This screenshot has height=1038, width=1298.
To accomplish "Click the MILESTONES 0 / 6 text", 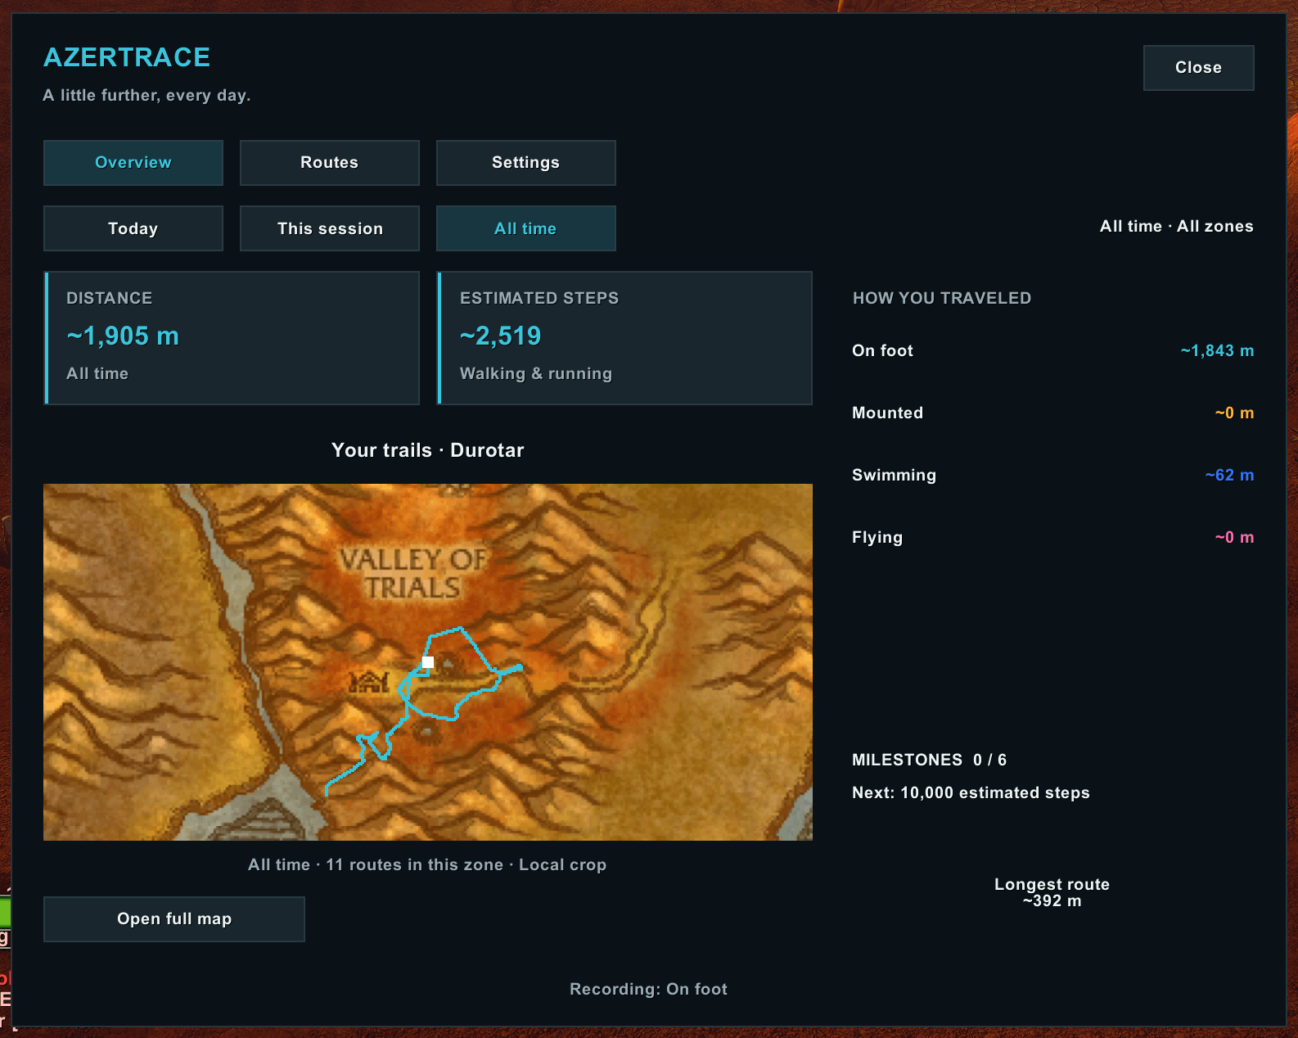I will point(929,760).
